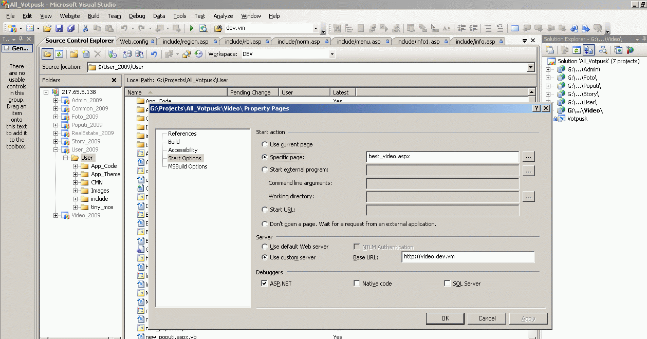Click the Save floppy disk icon
This screenshot has width=647, height=339.
[x=59, y=29]
